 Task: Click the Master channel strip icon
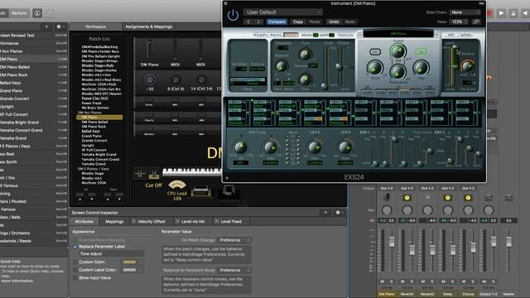[x=508, y=198]
